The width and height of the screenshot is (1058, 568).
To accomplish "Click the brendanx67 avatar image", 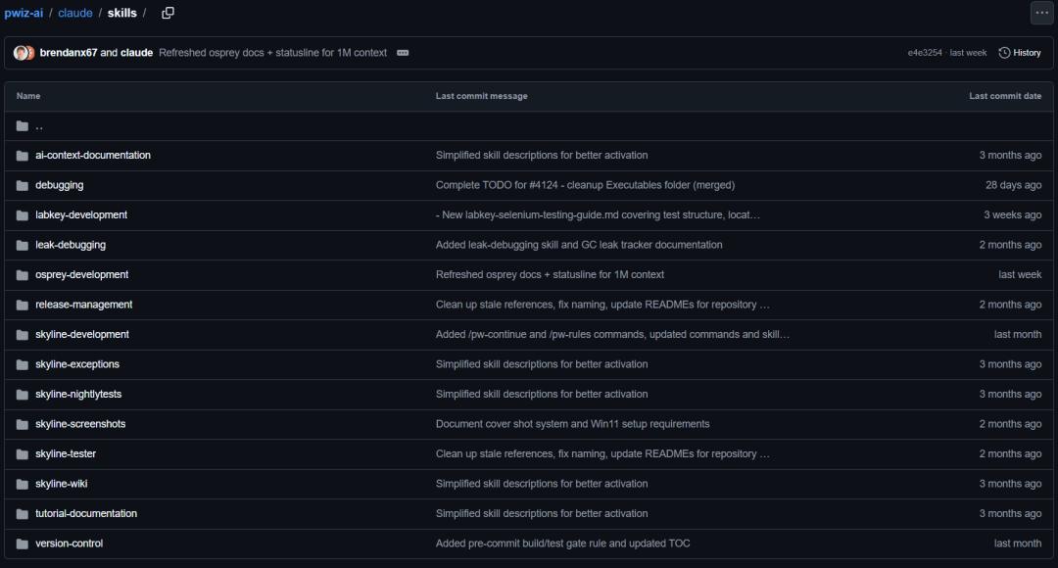I will (21, 53).
